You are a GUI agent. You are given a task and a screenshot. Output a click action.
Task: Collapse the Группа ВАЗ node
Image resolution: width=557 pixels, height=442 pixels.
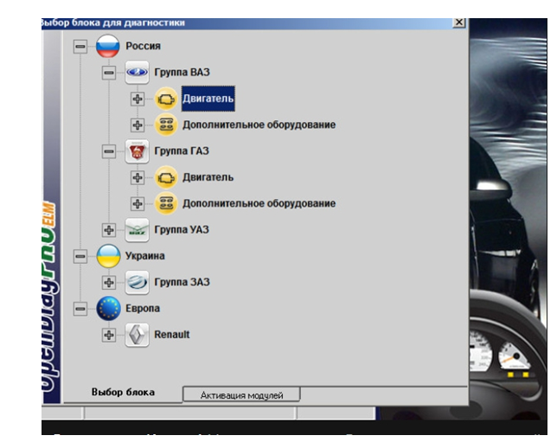click(x=109, y=73)
